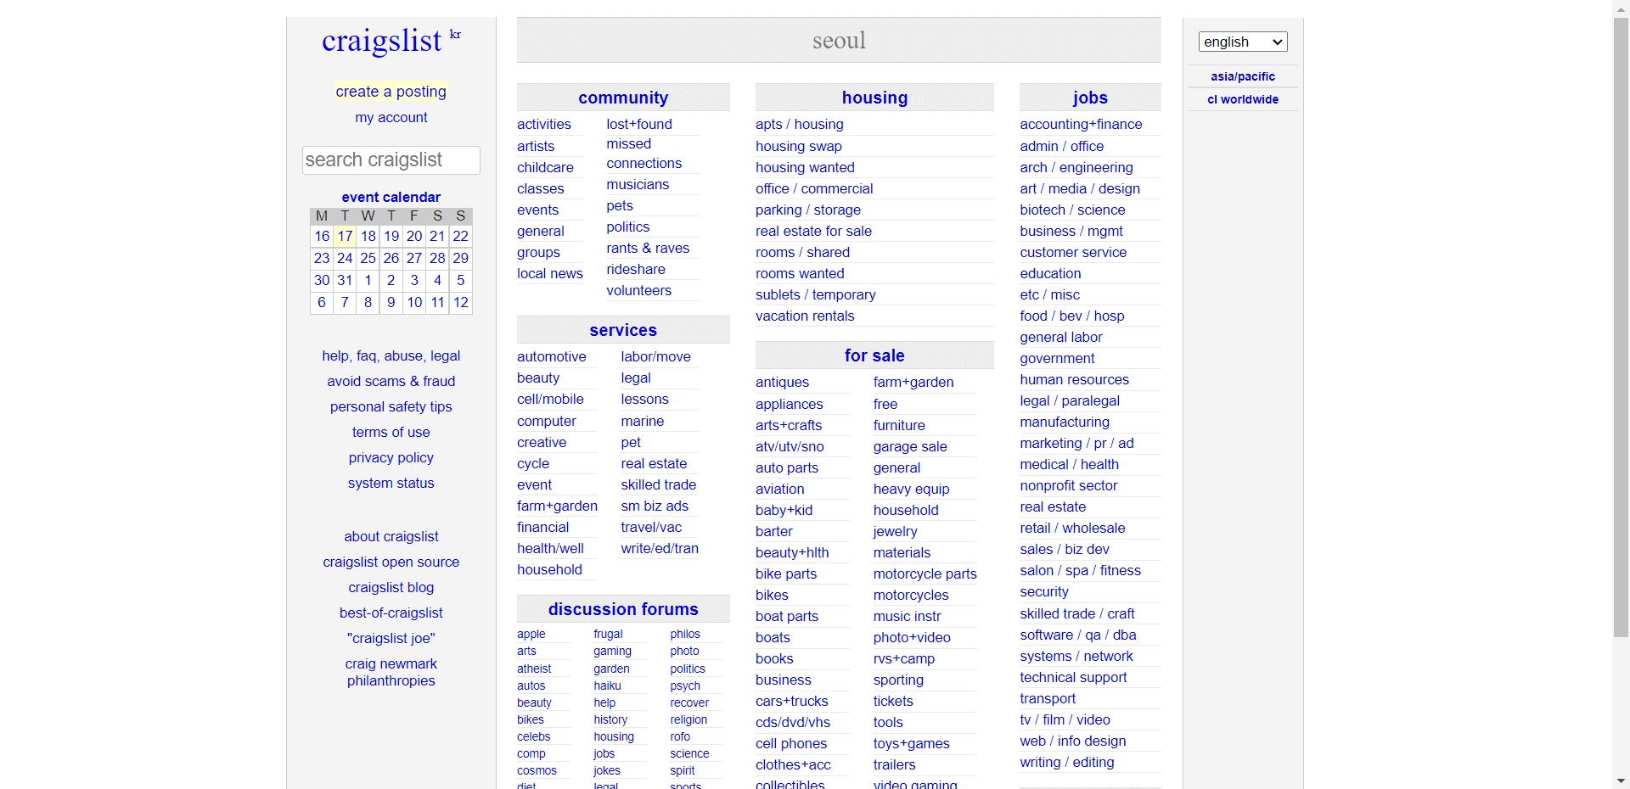Open the event calendar link
1630x789 pixels.
click(391, 197)
